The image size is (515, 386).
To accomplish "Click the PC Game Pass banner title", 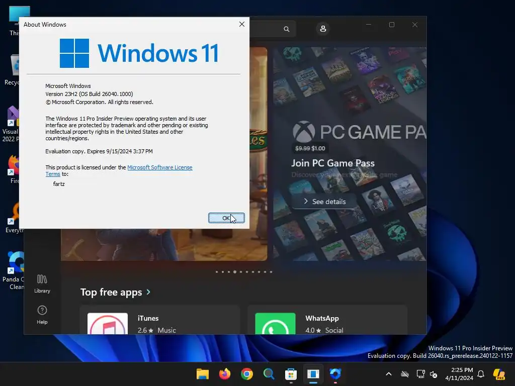I will coord(359,132).
